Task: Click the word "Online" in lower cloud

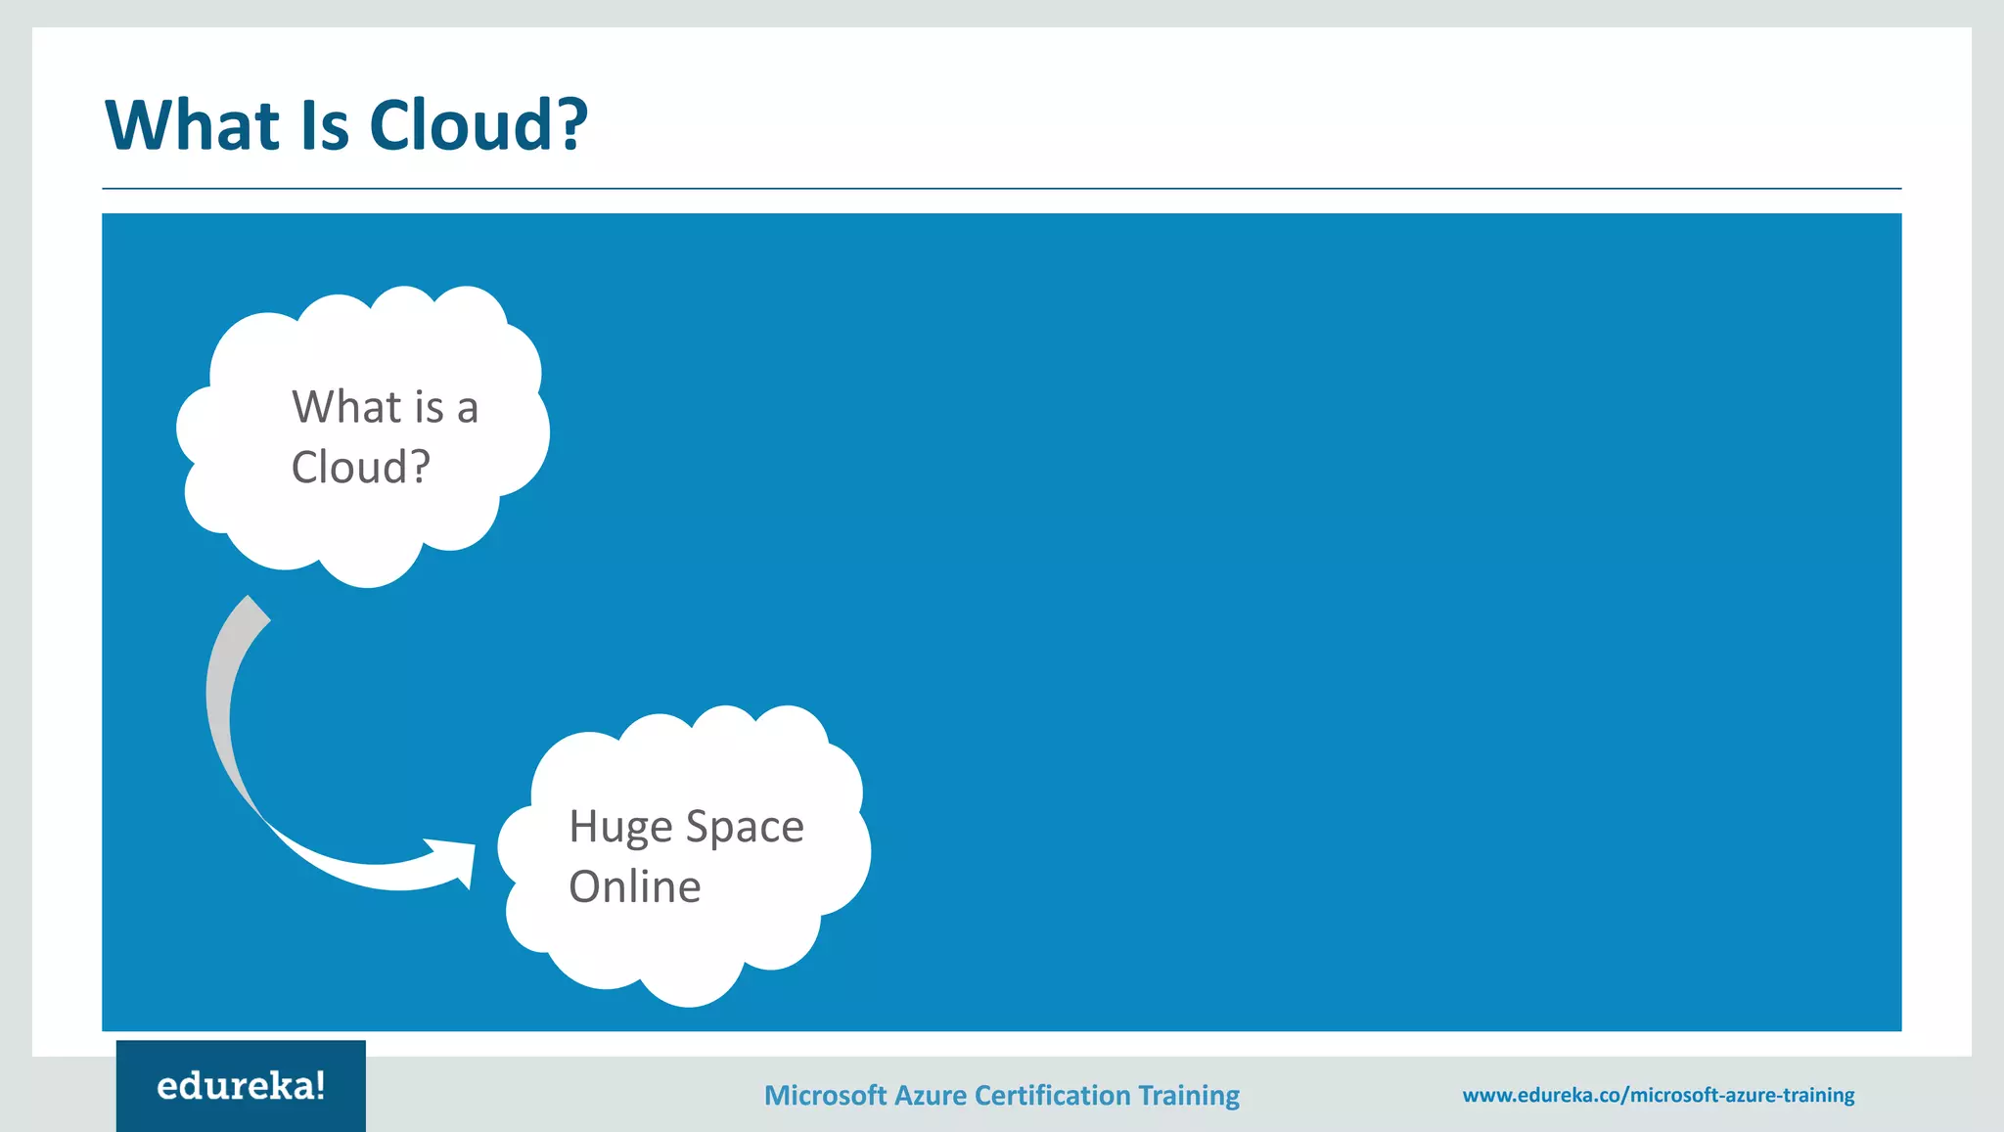Action: (634, 886)
